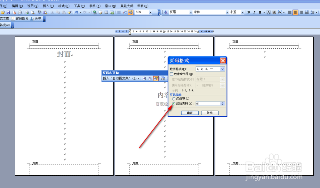Check the 包含章节号 checkbox

tap(172, 74)
